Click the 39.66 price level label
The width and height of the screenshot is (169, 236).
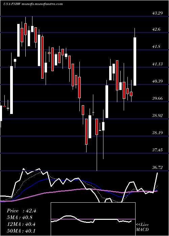[x=158, y=98]
